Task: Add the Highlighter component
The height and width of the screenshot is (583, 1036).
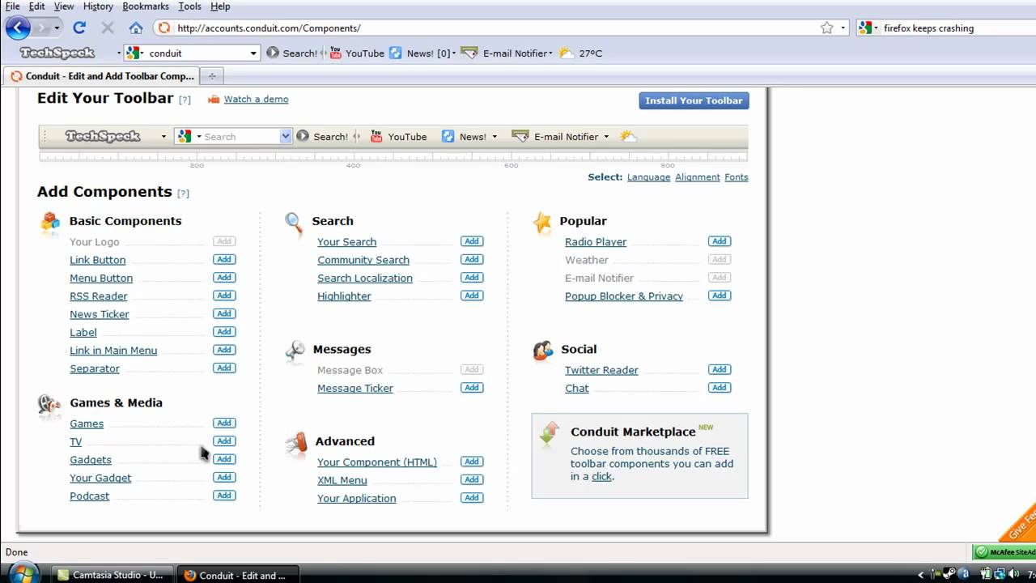Action: click(x=472, y=296)
